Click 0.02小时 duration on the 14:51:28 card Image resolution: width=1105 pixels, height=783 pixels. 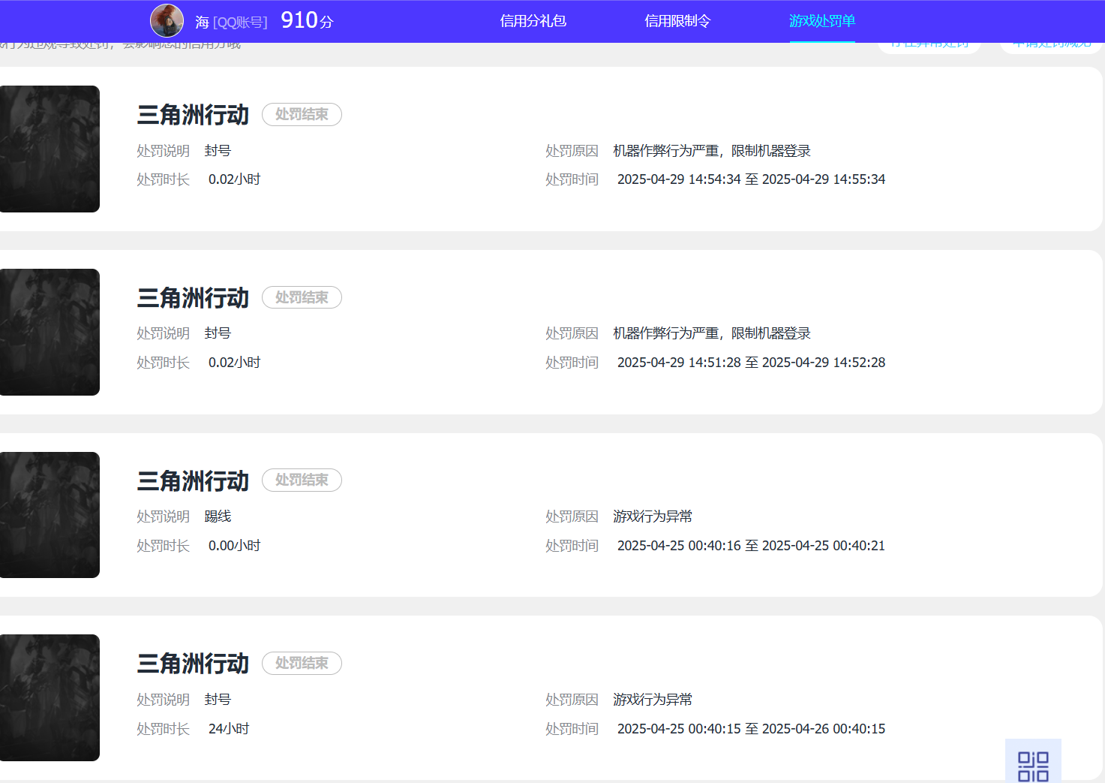tap(234, 363)
